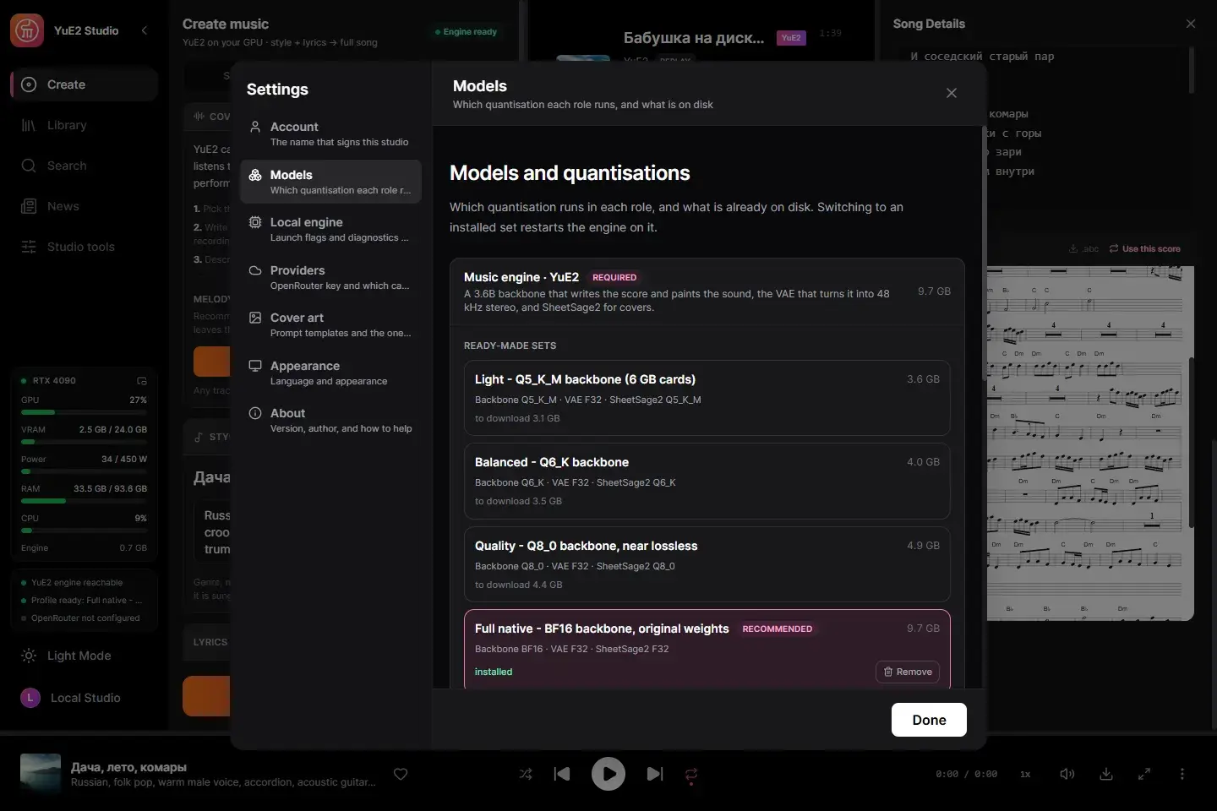Open the About settings section
This screenshot has height=811, width=1217.
click(x=330, y=420)
